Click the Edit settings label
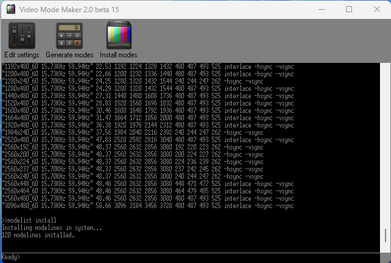 click(22, 55)
